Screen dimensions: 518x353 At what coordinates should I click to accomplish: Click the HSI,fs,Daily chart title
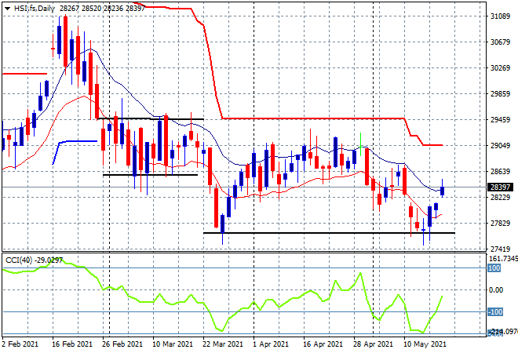(35, 9)
